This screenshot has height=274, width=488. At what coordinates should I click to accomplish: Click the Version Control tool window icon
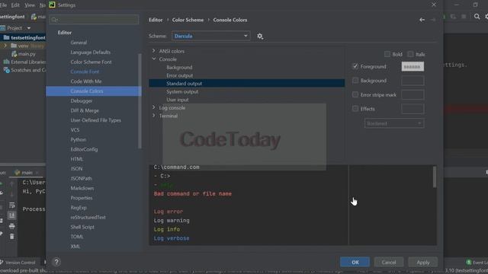pos(2,262)
